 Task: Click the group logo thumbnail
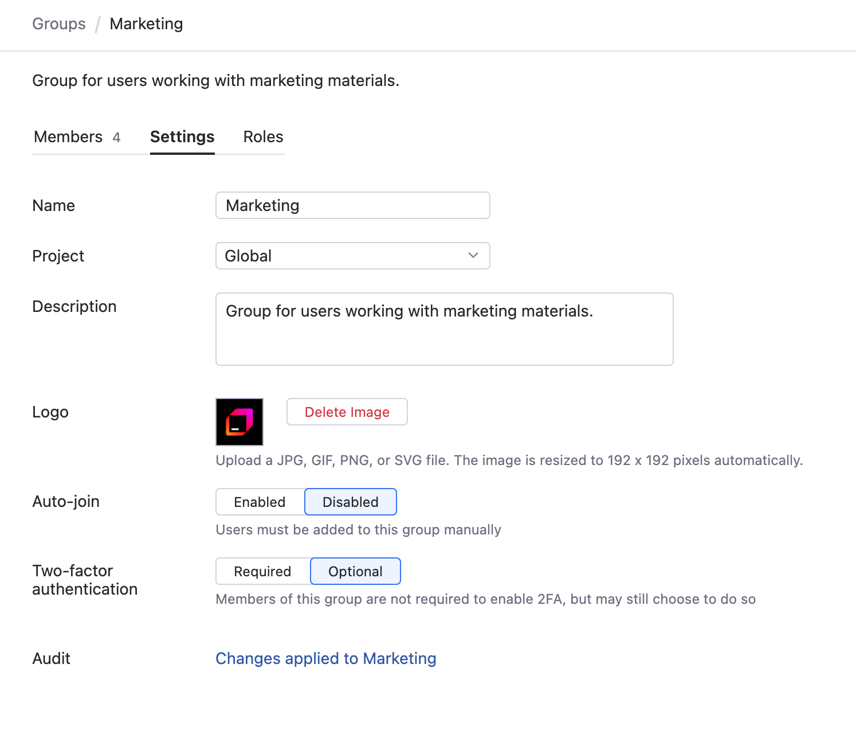239,422
